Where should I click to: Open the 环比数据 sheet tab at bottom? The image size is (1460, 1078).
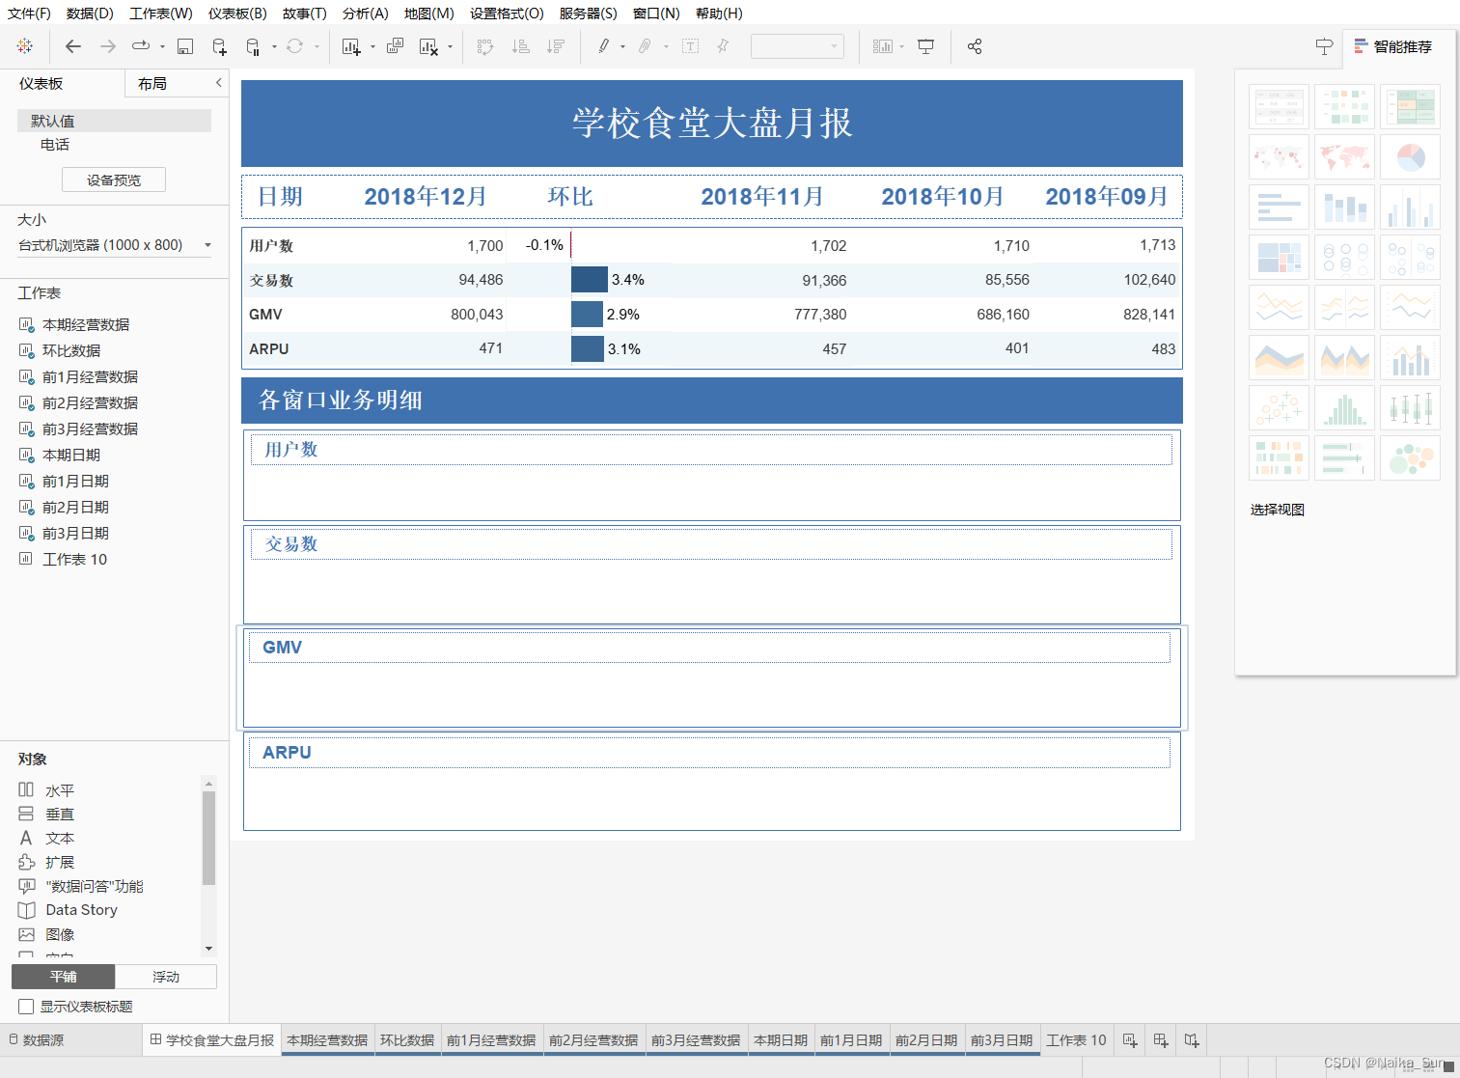pos(407,1040)
